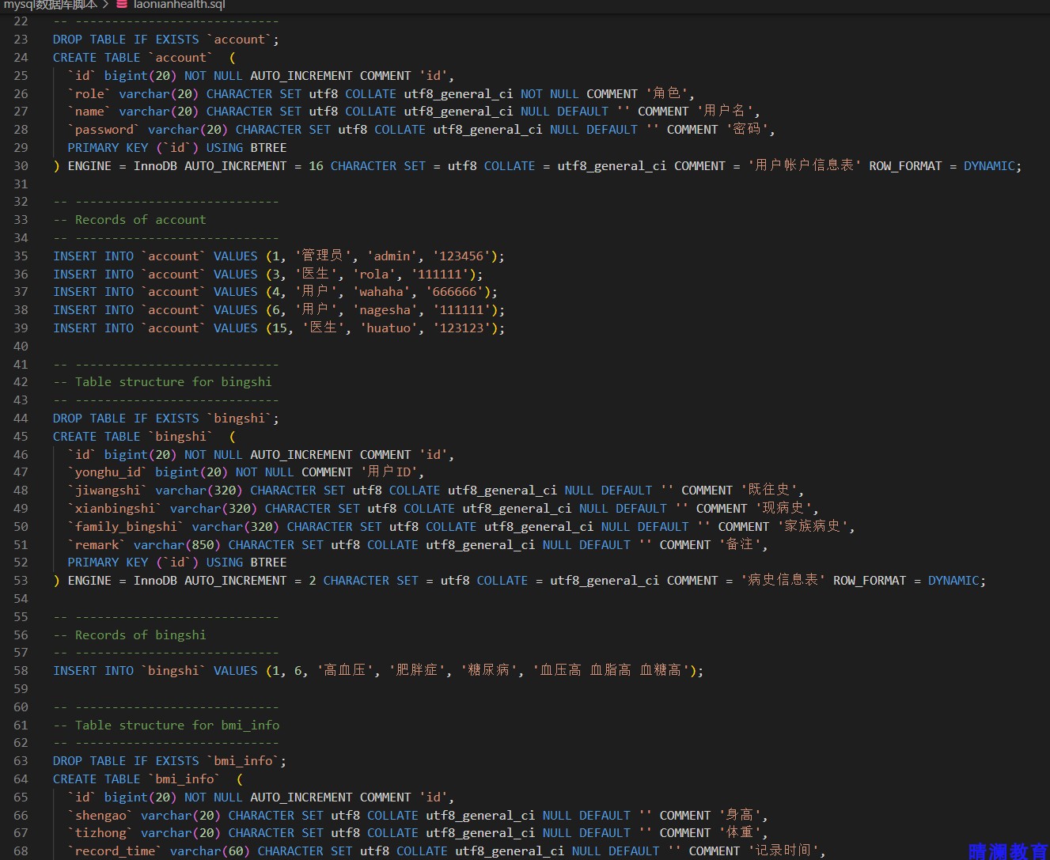Click line number 64 in the gutter
This screenshot has height=860, width=1050.
pyautogui.click(x=21, y=779)
